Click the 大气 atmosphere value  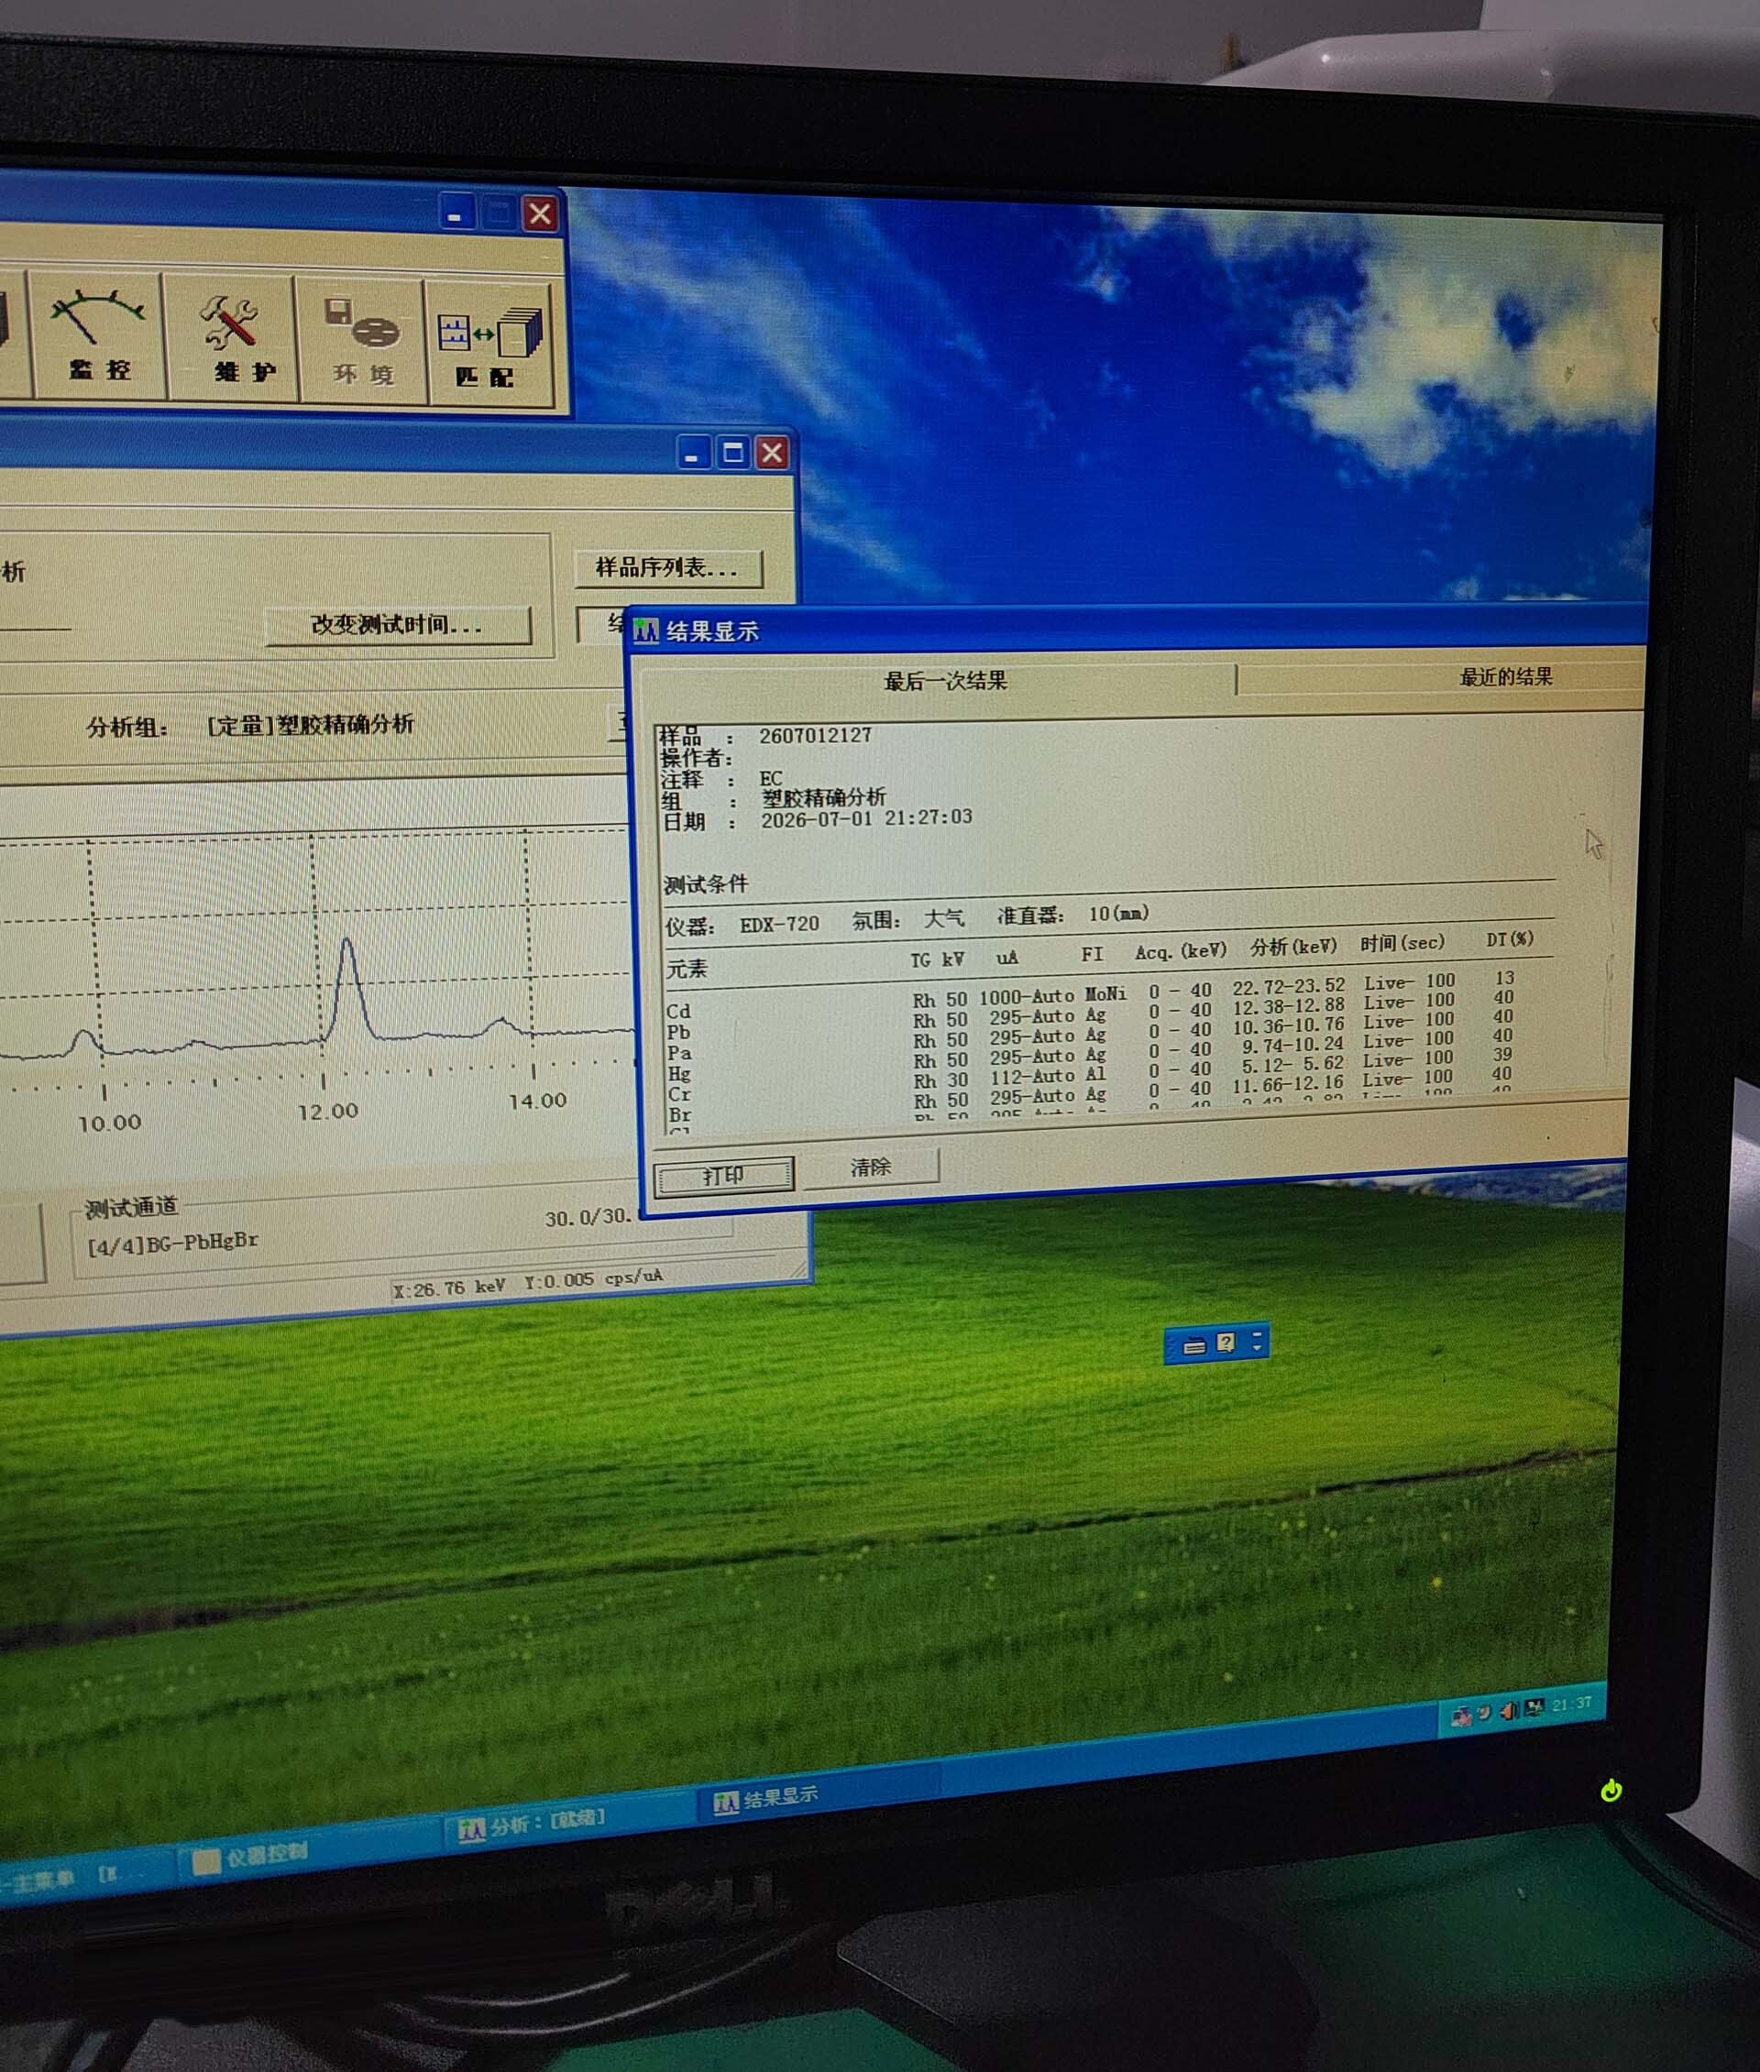point(943,918)
